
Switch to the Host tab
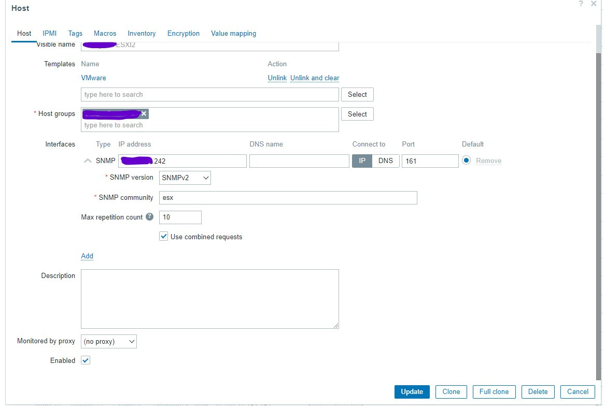24,34
